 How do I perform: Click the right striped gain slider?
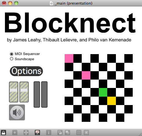point(24,92)
